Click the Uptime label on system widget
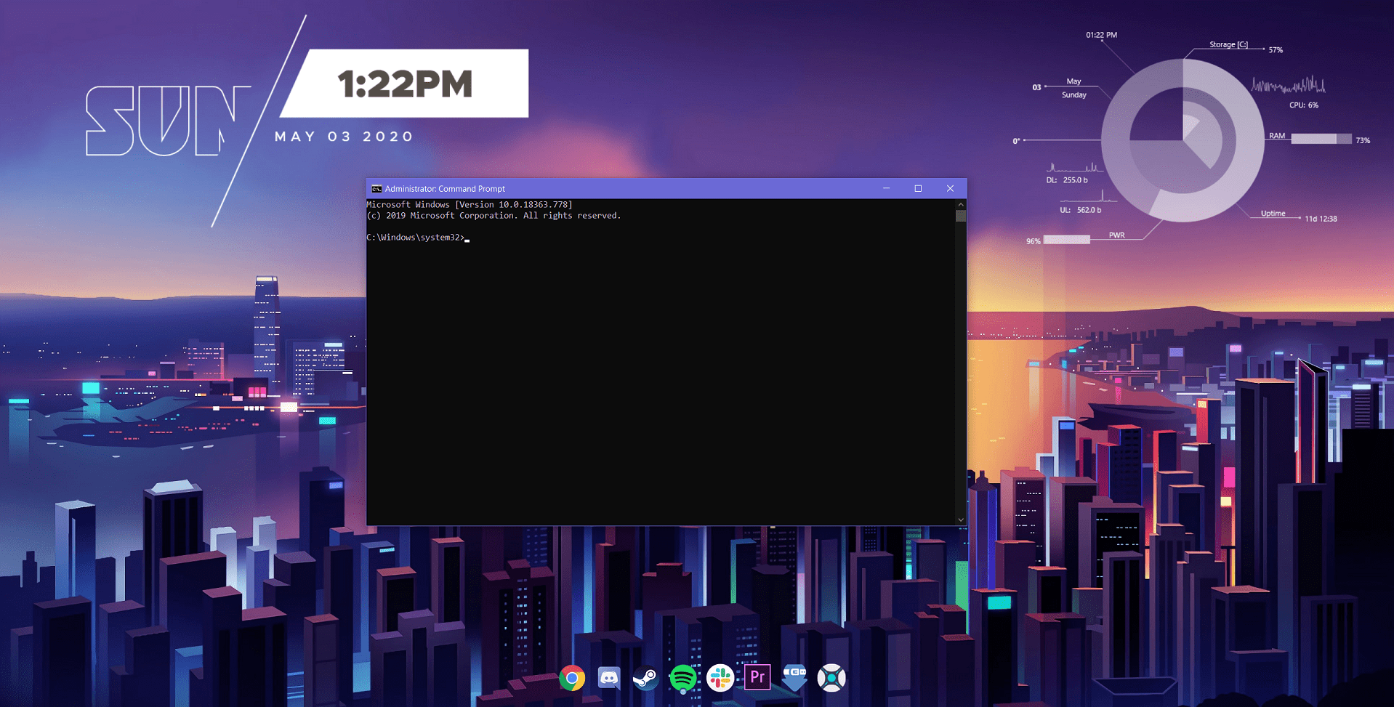The image size is (1394, 707). click(x=1273, y=213)
